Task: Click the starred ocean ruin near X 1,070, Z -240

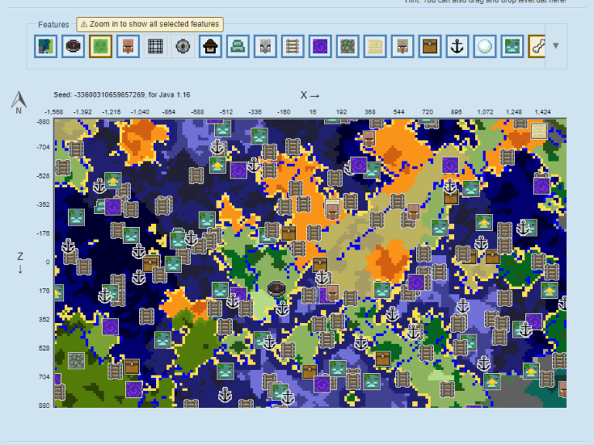Action: [x=484, y=222]
